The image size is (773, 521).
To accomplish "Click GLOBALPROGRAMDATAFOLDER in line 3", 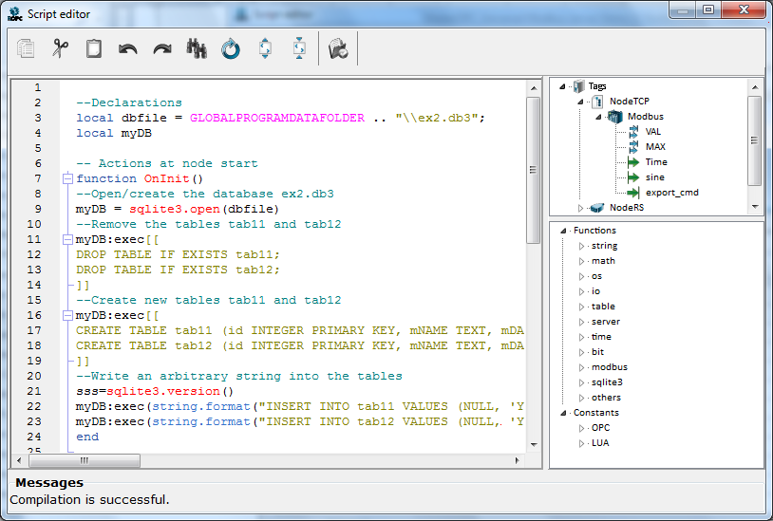I will pyautogui.click(x=277, y=119).
